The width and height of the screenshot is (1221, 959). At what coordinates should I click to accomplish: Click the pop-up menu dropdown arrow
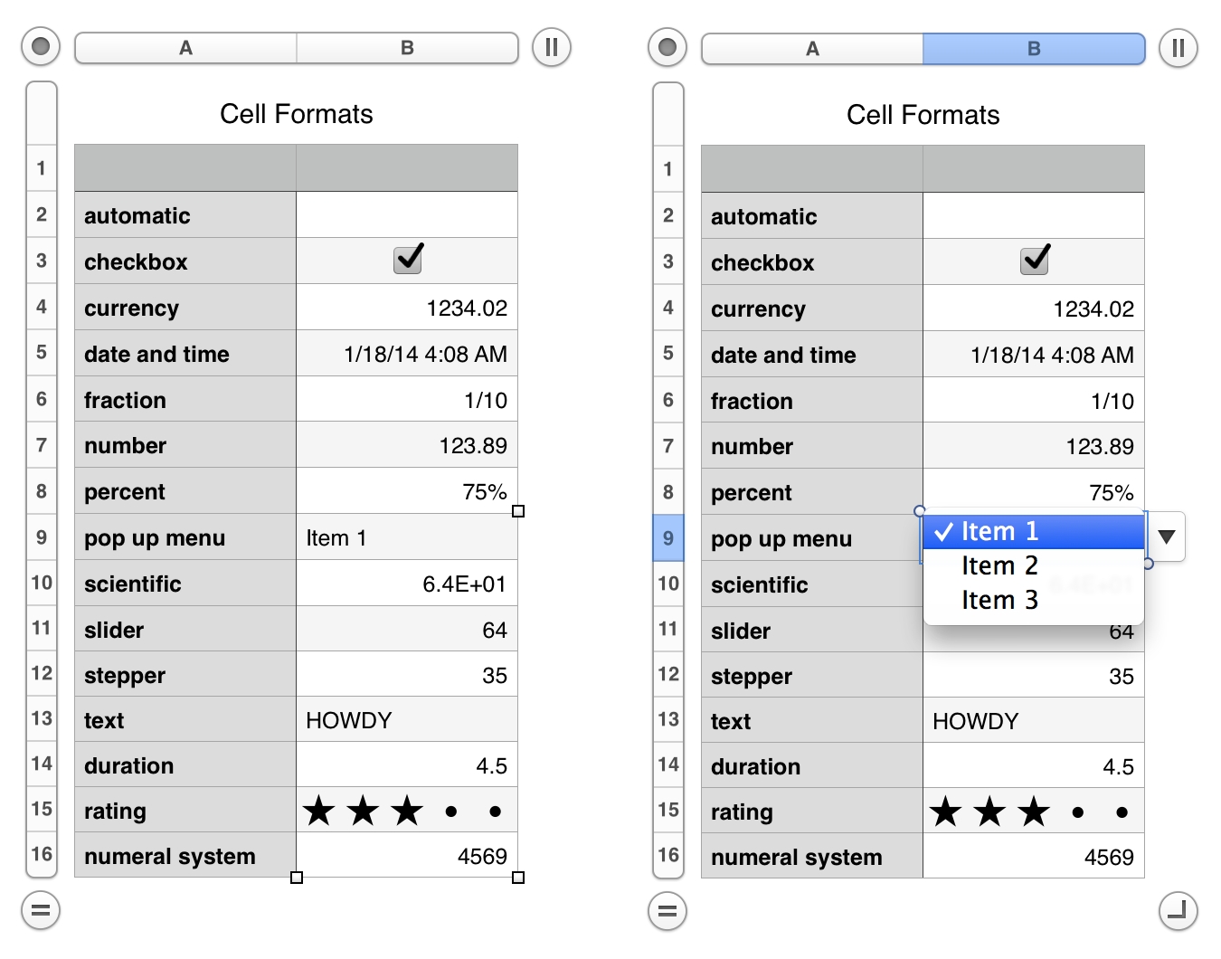pos(1167,537)
